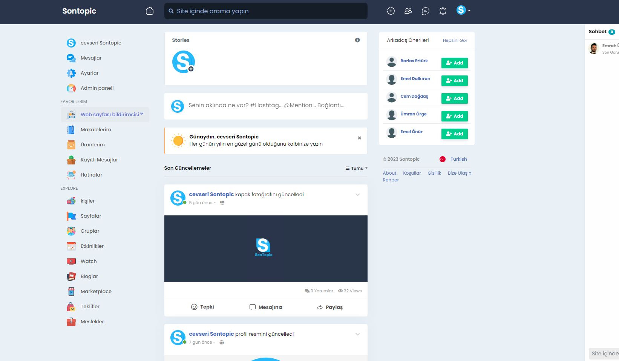Click the Etkinlikler calendar icon
This screenshot has height=361, width=619.
(x=71, y=246)
